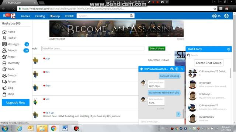Bookmark the page with the star icon
The width and height of the screenshot is (236, 132).
[215, 9]
